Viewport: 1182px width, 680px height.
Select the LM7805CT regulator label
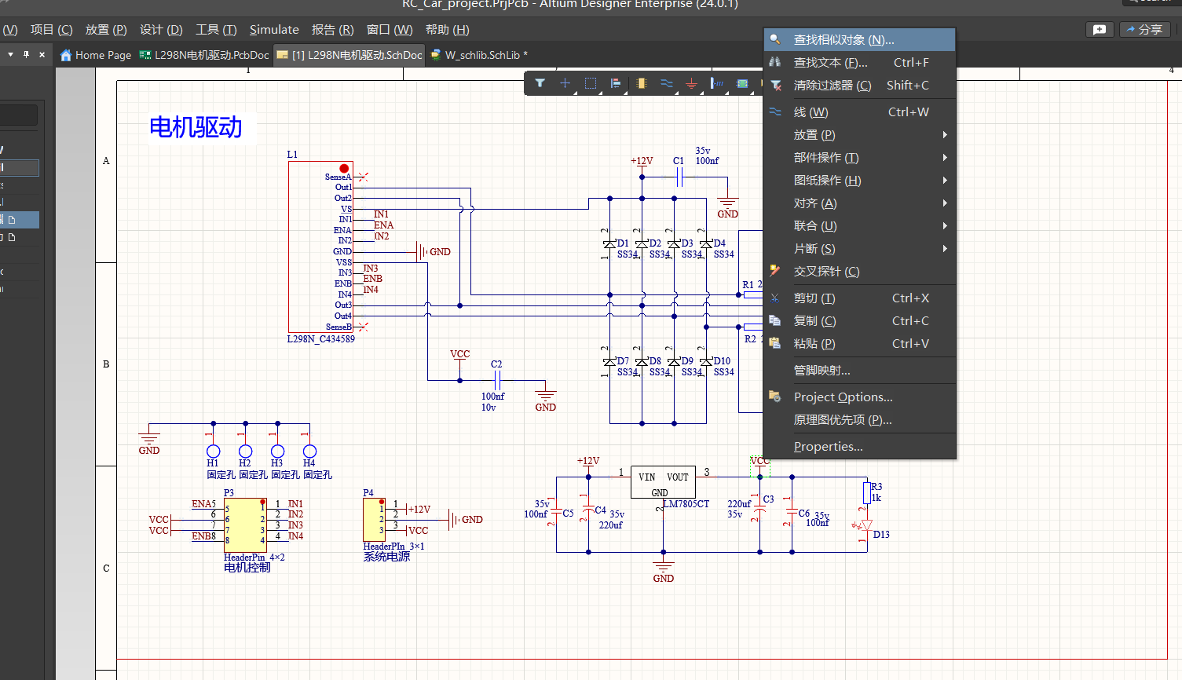pos(686,504)
